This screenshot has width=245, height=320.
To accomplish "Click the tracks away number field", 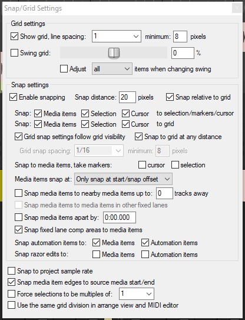I will pyautogui.click(x=164, y=193).
